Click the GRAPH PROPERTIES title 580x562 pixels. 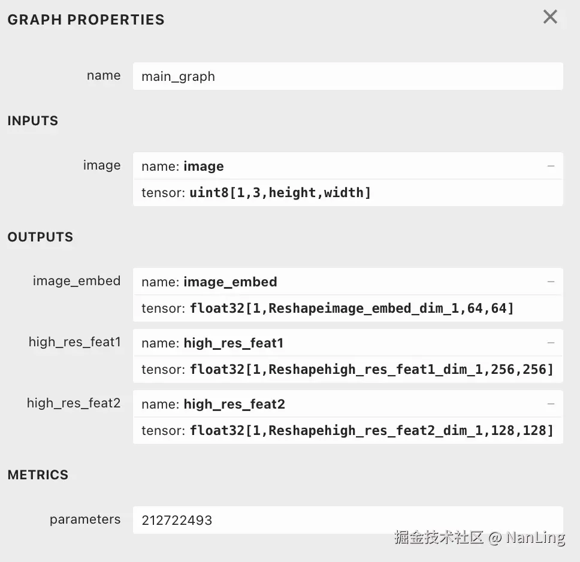86,20
